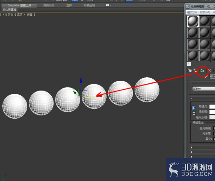This screenshot has height=181, width=215.
Task: Click the 高光反射 specular color swatch
Action: 212,117
